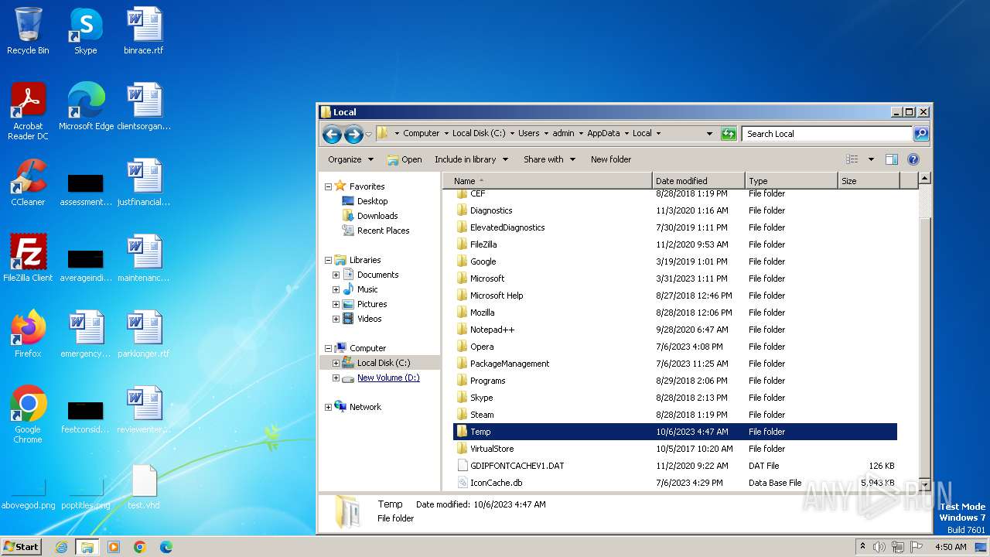990x557 pixels.
Task: Select Recent Places under Favorites
Action: coord(383,231)
